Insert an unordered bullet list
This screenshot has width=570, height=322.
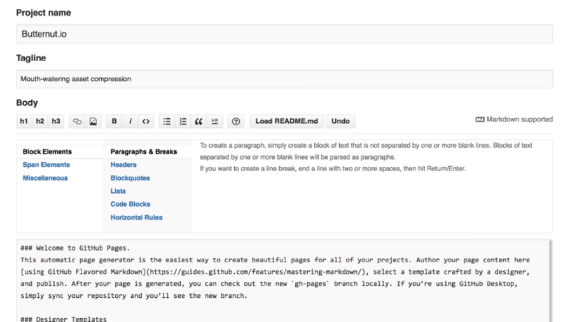pyautogui.click(x=167, y=122)
